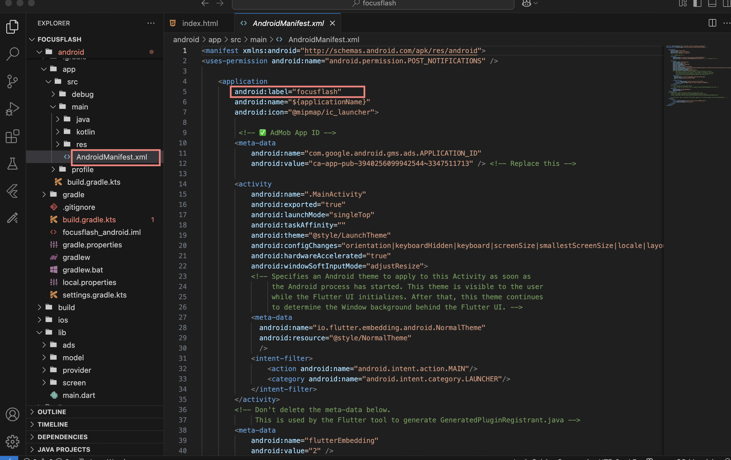Open the Accounts icon menu
Viewport: 731px width, 460px height.
(x=13, y=414)
